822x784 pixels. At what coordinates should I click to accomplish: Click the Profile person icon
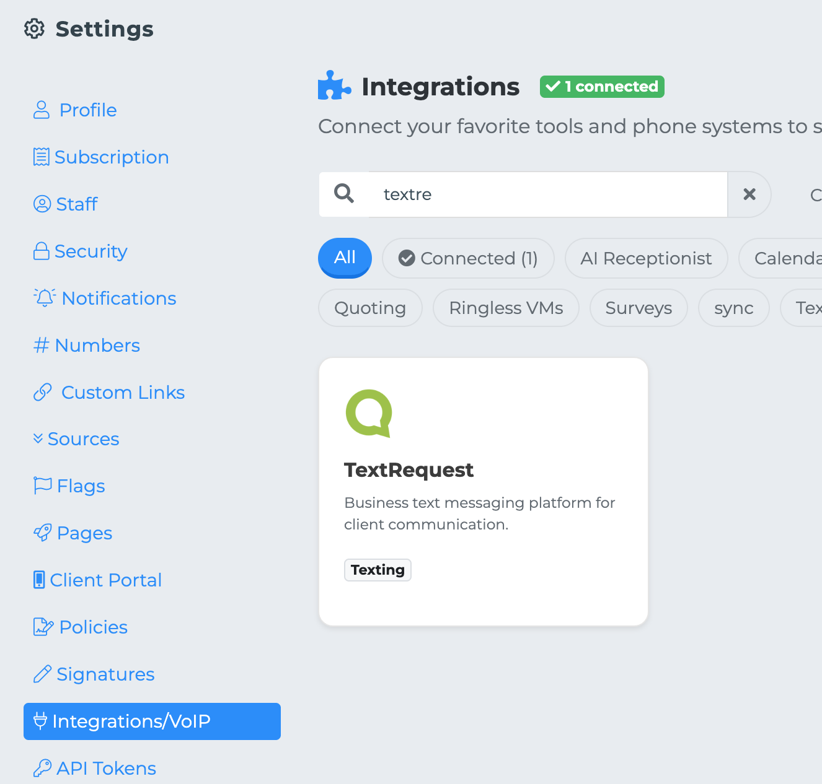42,110
